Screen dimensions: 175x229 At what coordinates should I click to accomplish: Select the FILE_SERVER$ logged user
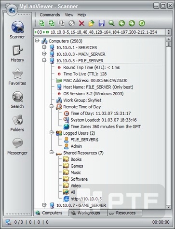pyautogui.click(x=84, y=140)
